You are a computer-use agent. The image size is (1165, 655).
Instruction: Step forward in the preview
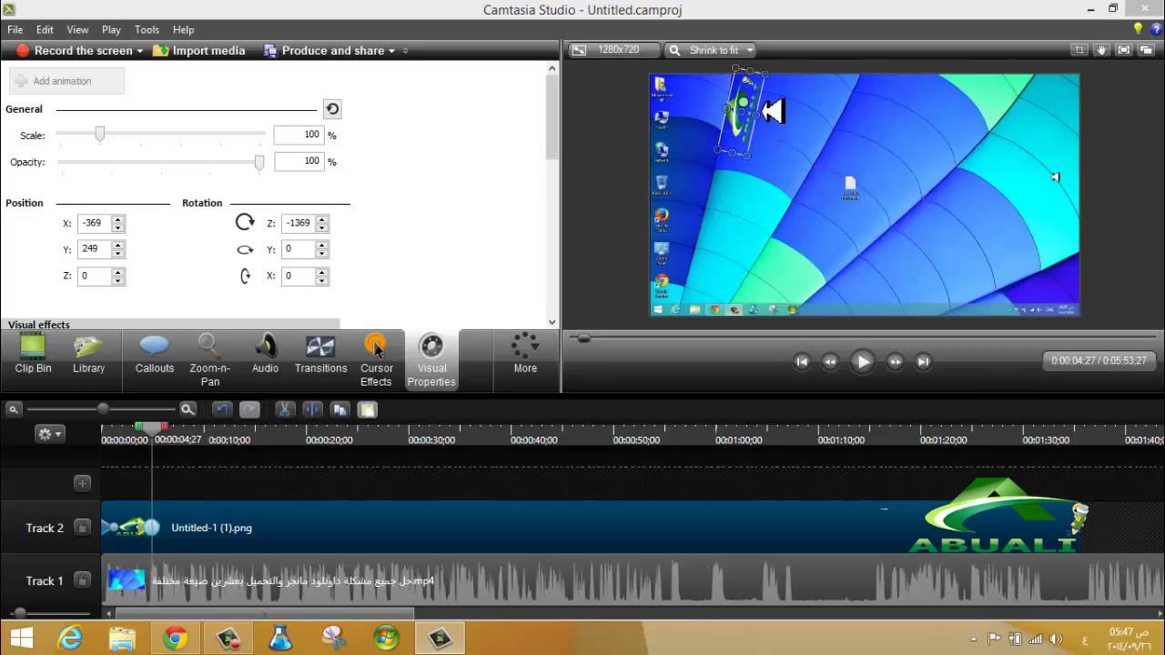tap(895, 361)
